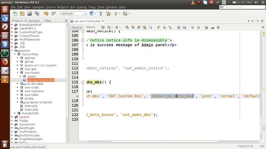The width and height of the screenshot is (266, 149).
Task: Click the Save All toolbar icon
Action: 37,14
